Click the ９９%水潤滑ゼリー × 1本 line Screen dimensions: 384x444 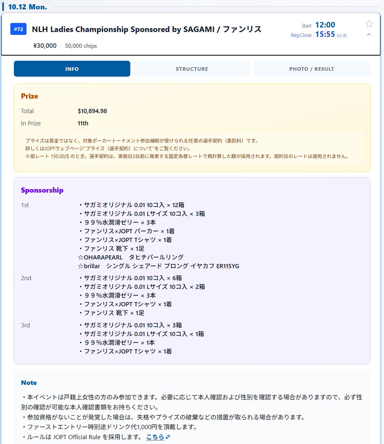pyautogui.click(x=116, y=343)
